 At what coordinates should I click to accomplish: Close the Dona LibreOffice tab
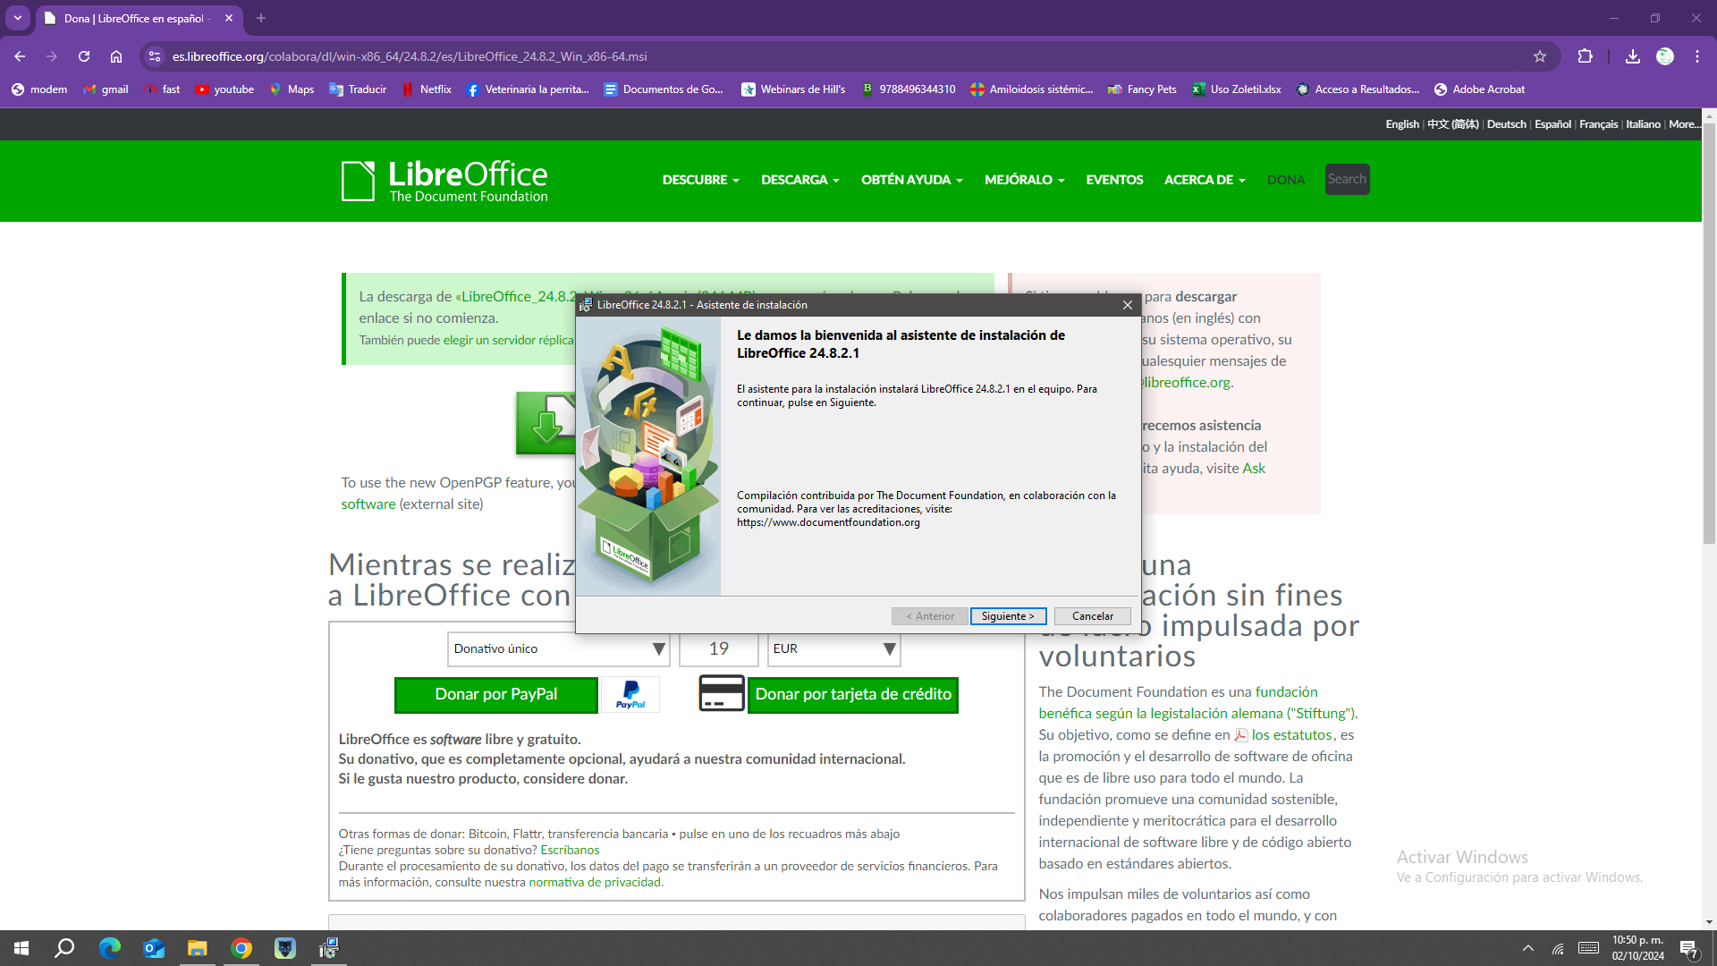click(x=229, y=18)
